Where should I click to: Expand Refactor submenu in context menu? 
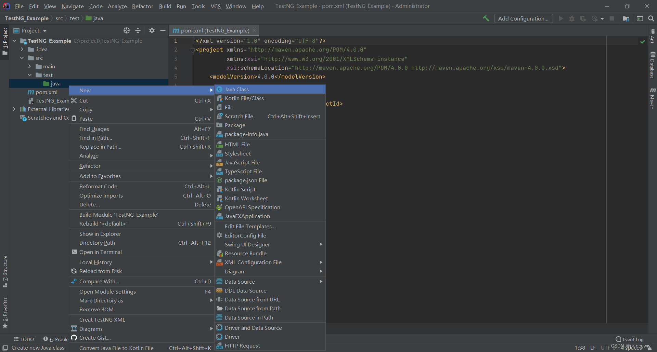point(142,166)
